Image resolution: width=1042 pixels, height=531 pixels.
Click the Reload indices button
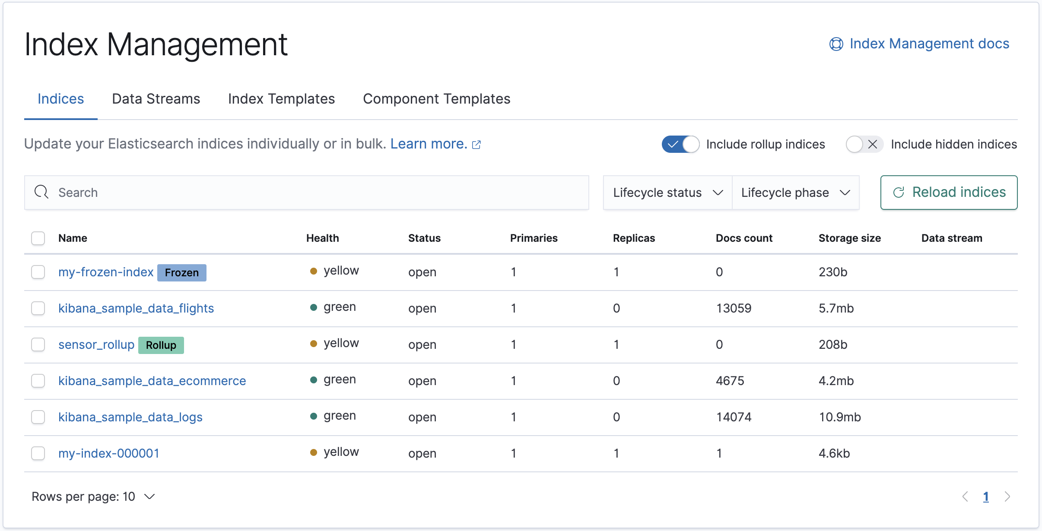click(x=949, y=193)
